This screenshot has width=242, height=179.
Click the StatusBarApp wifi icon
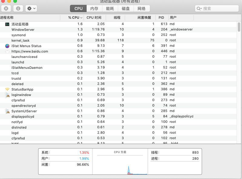(x=7, y=89)
